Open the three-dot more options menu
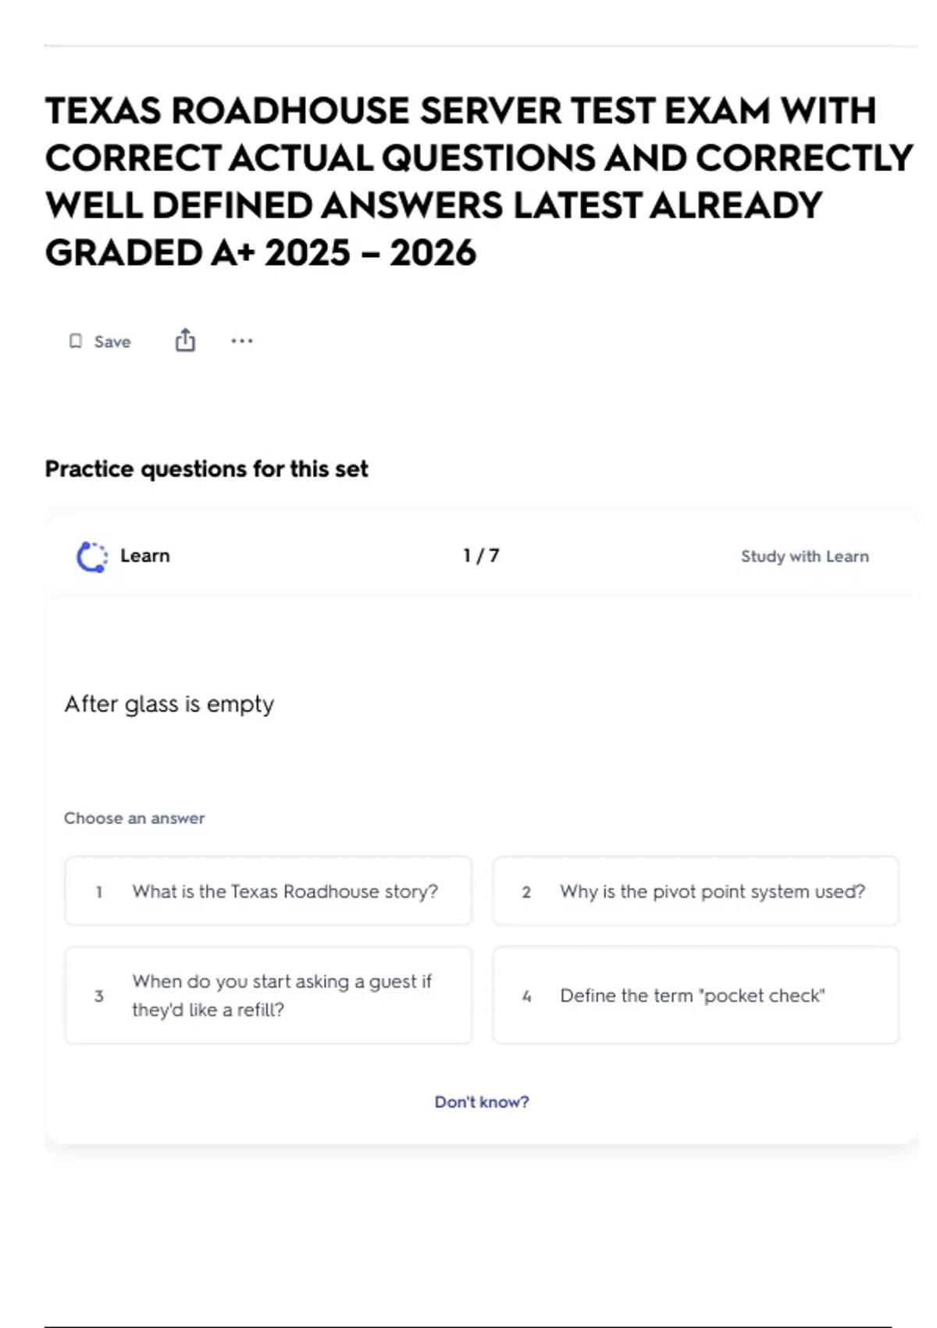 pos(242,341)
